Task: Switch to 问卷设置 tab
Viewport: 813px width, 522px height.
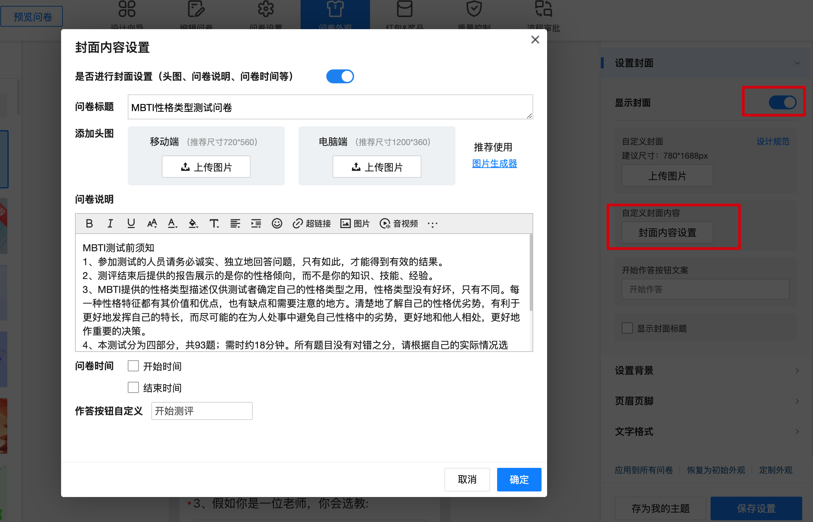Action: 266,15
